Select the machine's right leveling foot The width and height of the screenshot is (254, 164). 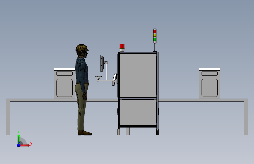tap(157, 132)
